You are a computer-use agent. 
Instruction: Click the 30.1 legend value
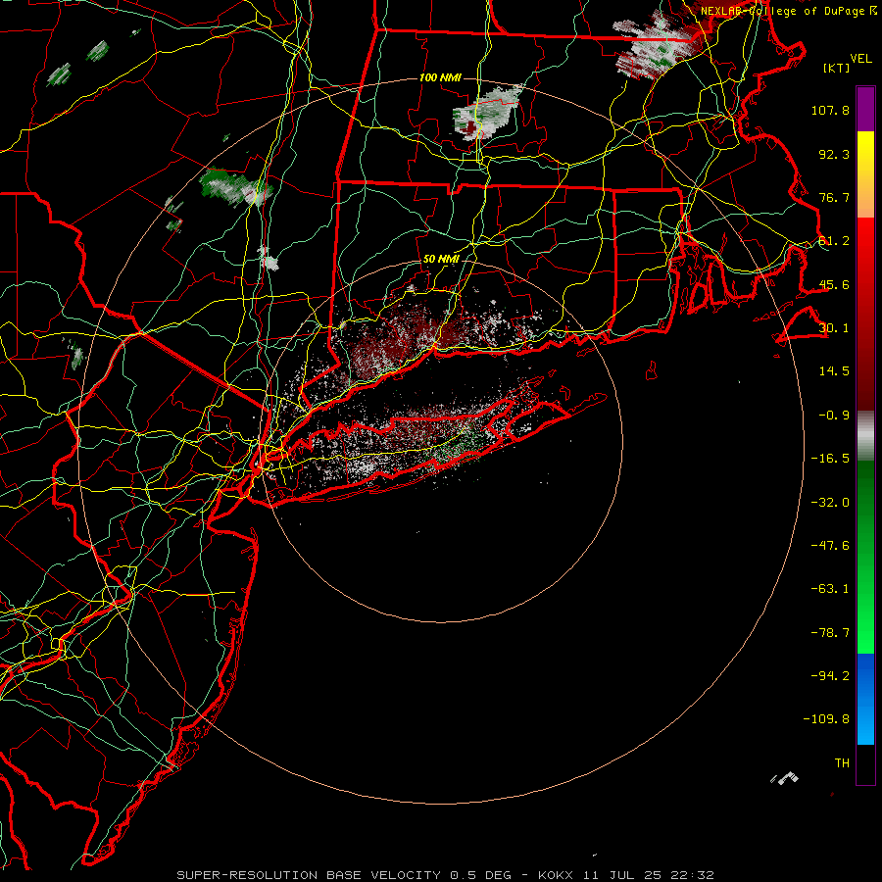[834, 328]
